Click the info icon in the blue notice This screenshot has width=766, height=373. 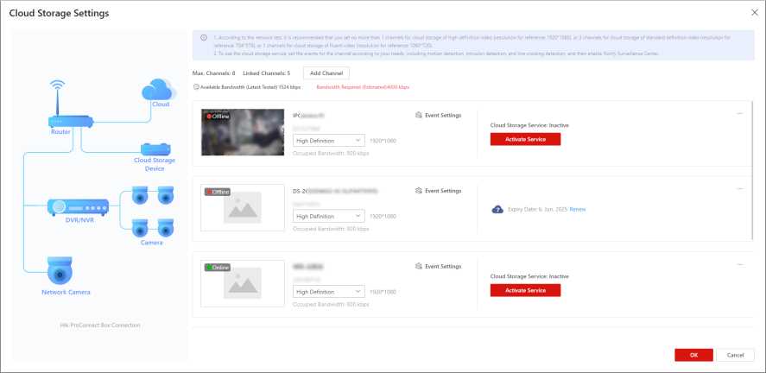pyautogui.click(x=203, y=38)
